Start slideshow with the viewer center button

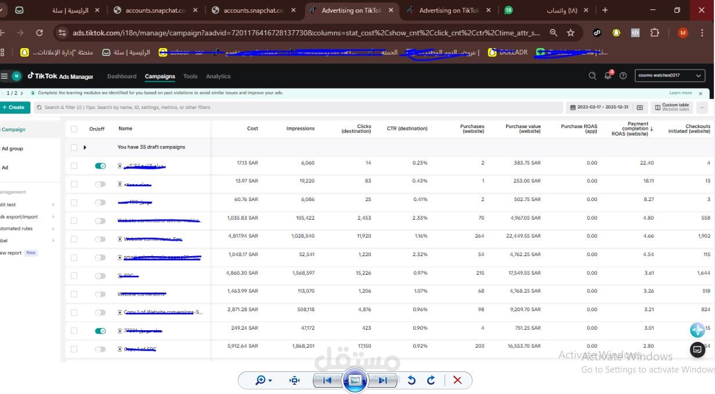pos(355,381)
